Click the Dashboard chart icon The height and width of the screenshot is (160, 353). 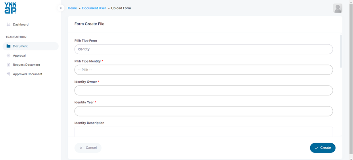pos(8,25)
